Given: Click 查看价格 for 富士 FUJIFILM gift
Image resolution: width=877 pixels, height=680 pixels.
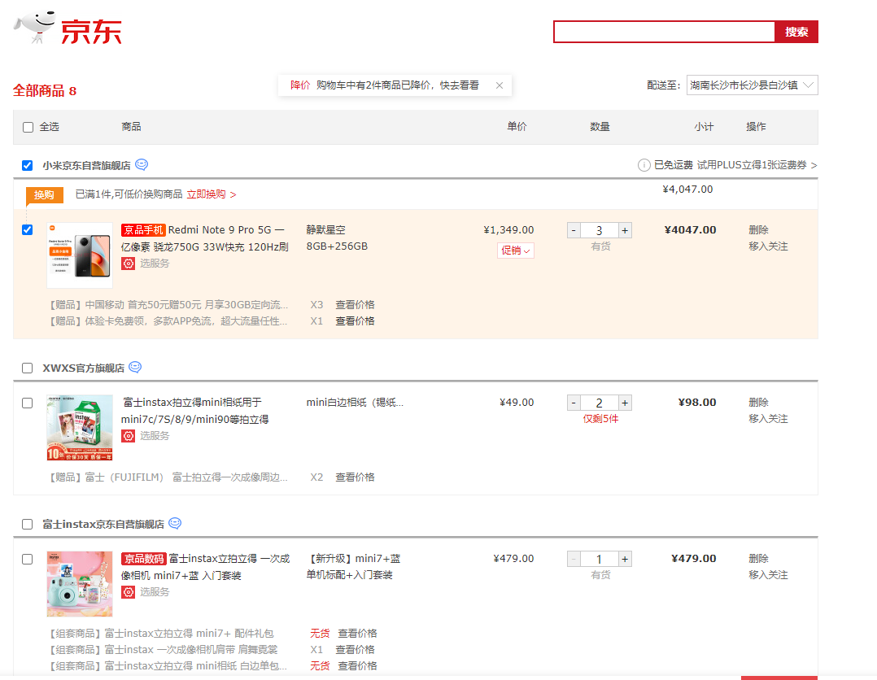Looking at the screenshot, I should [355, 477].
